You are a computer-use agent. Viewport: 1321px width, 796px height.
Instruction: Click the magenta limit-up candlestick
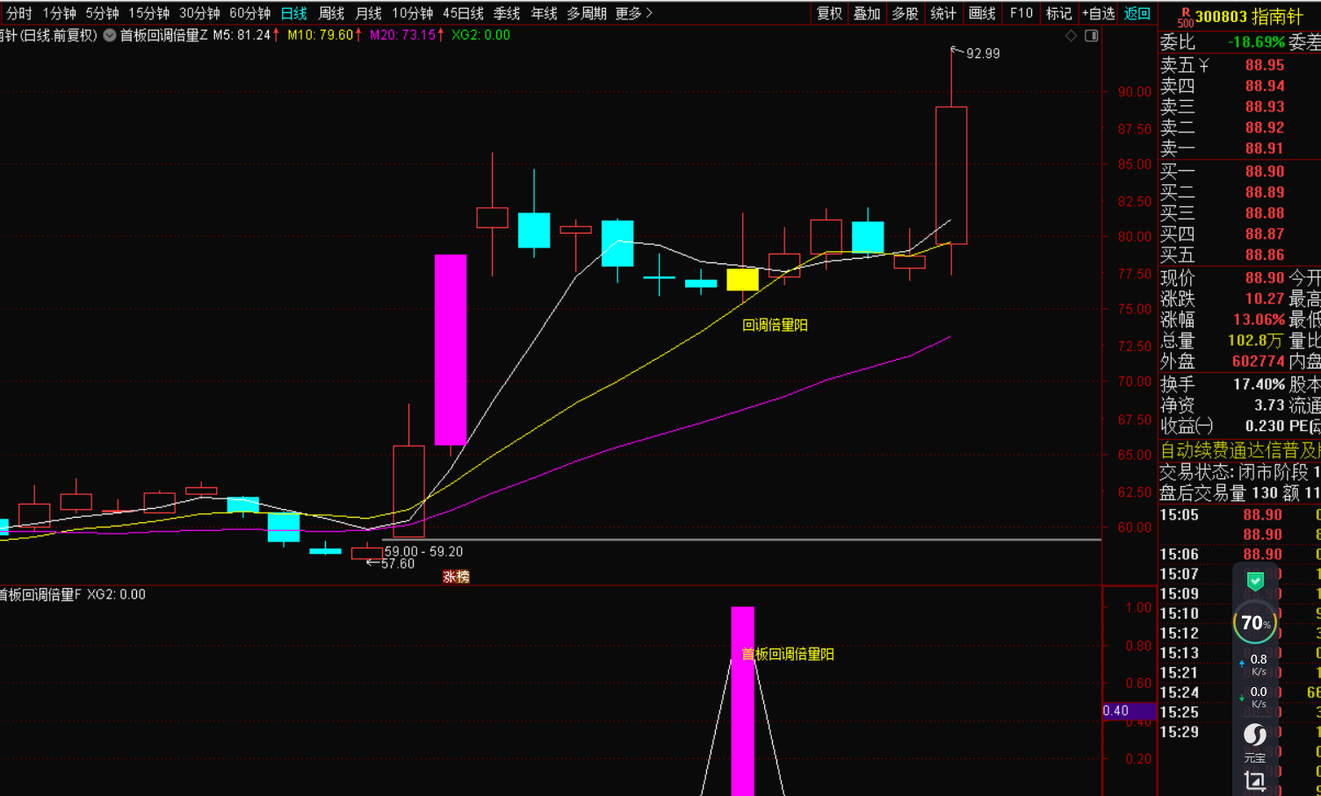click(x=451, y=349)
